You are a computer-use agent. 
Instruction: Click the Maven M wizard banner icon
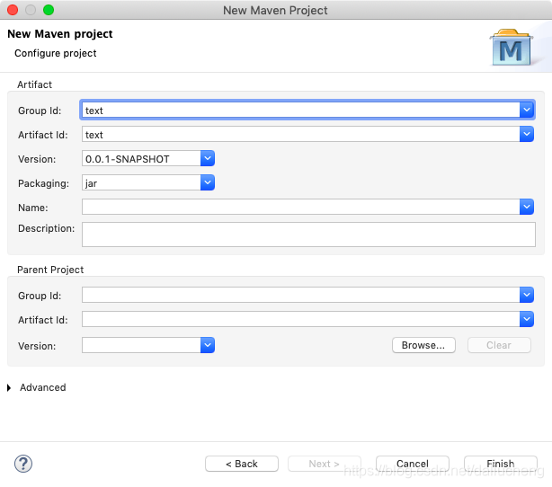click(x=512, y=48)
